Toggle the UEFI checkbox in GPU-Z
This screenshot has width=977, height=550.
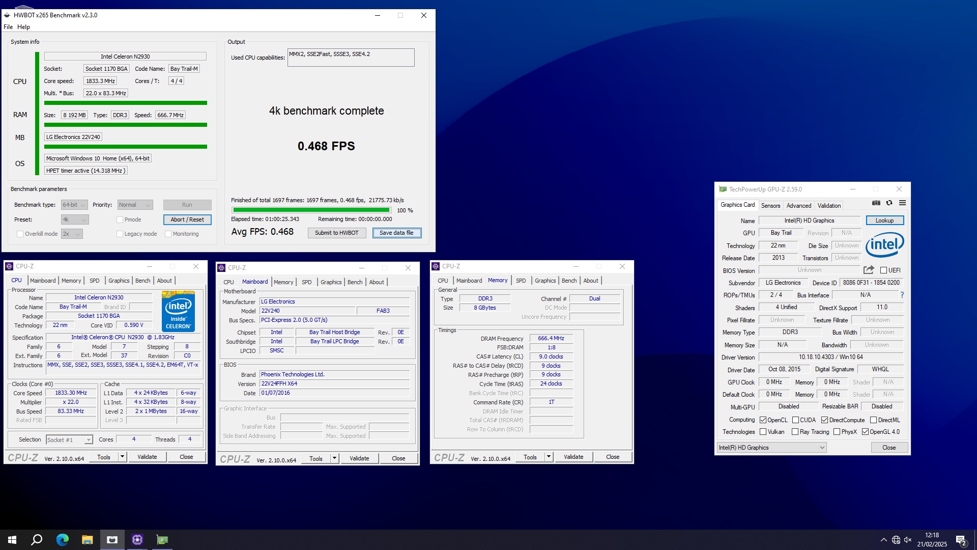883,270
